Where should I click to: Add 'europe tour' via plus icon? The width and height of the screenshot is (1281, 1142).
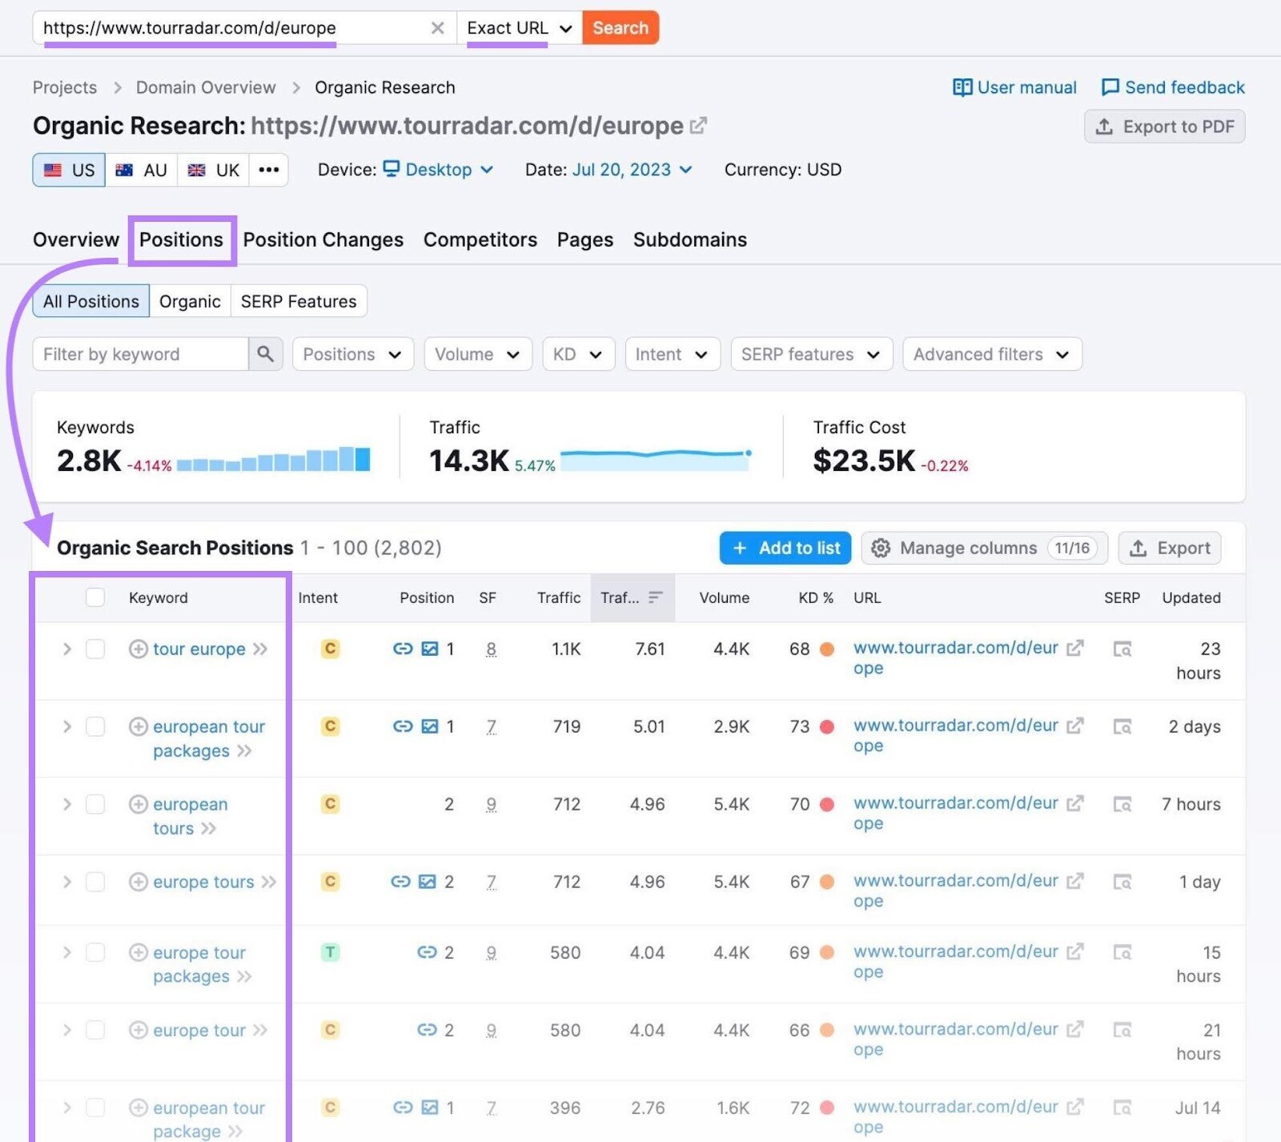(138, 1030)
